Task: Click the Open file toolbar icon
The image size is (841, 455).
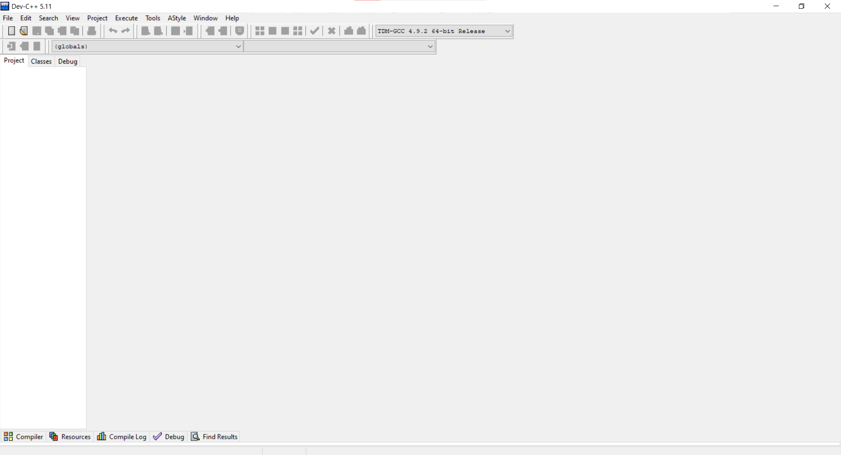Action: click(x=24, y=31)
